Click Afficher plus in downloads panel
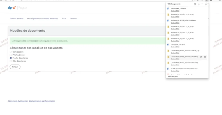The height and width of the screenshot is (115, 222). [x=173, y=76]
